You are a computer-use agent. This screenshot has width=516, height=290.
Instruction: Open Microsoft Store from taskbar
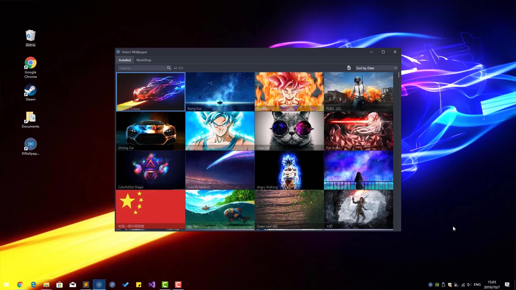pyautogui.click(x=60, y=285)
